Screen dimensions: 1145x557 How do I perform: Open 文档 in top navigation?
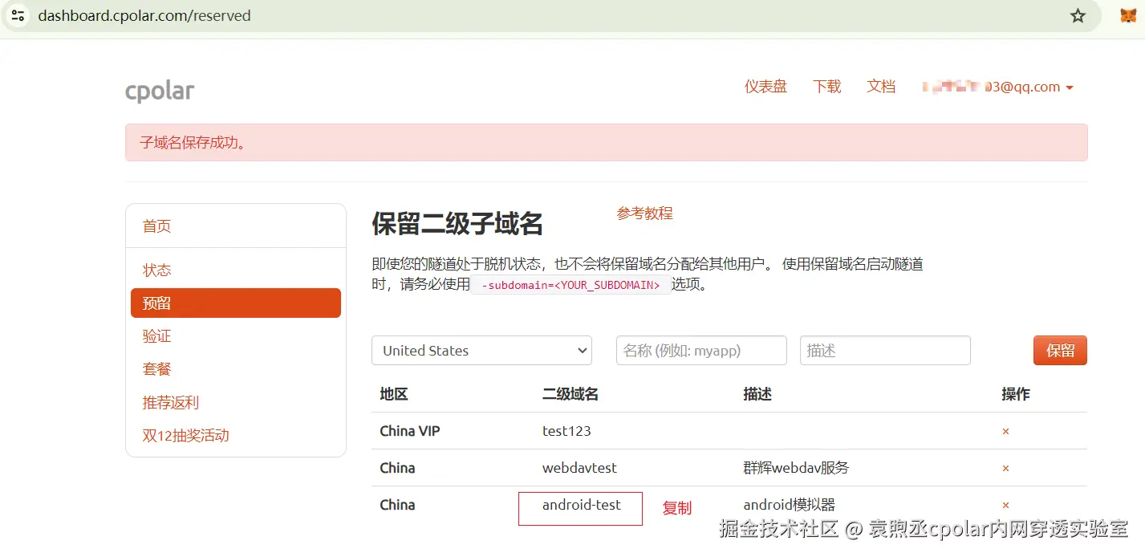tap(881, 87)
